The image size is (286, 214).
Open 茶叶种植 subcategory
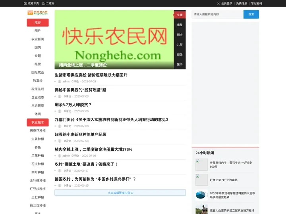click(x=38, y=172)
